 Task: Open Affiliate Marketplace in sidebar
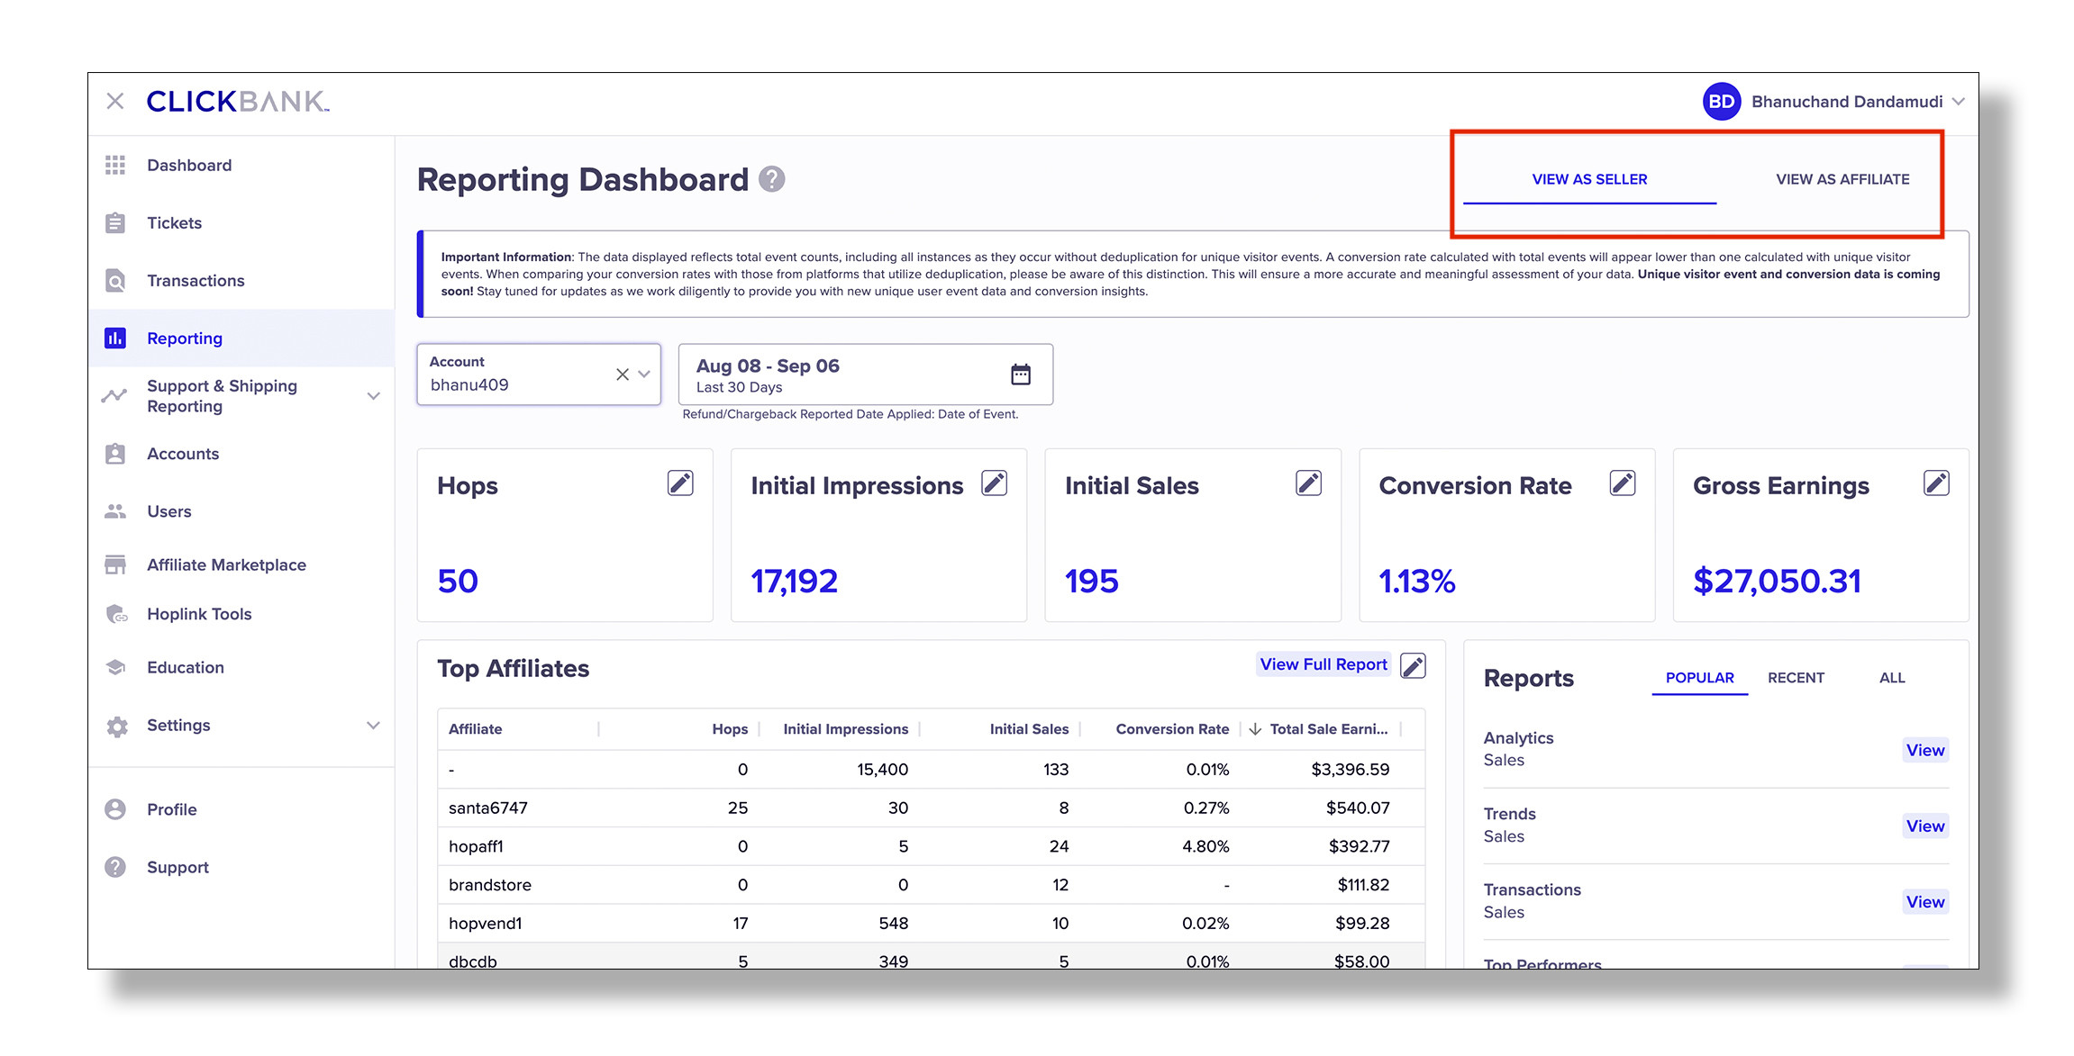tap(226, 565)
